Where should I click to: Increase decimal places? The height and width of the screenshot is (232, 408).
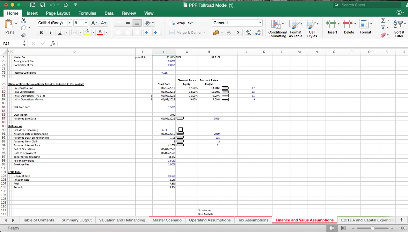pyautogui.click(x=249, y=33)
